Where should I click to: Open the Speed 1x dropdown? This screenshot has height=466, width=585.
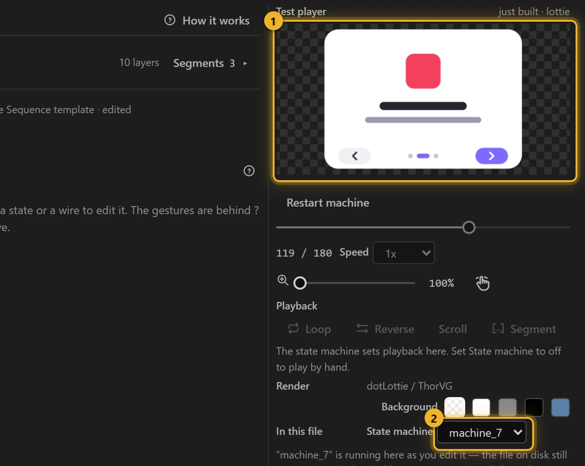pos(404,253)
